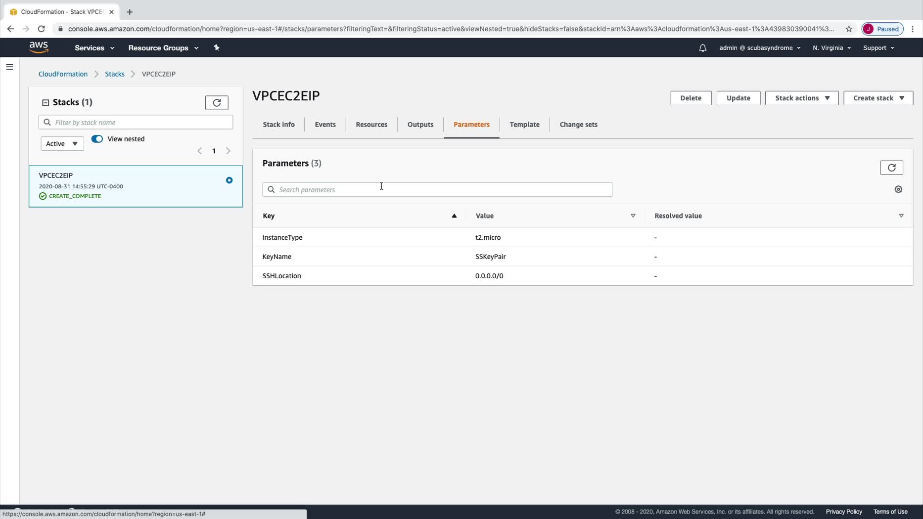Switch to the Outputs tab

(x=420, y=125)
